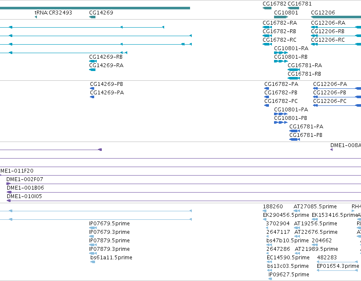Select protein CG16781-PB
The image size is (361, 281).
306,135
